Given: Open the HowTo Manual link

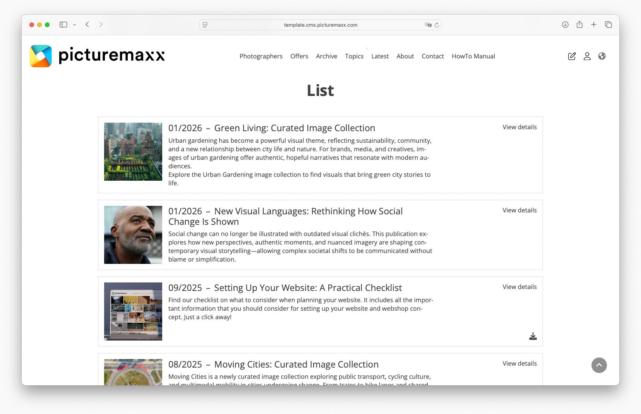Looking at the screenshot, I should [473, 56].
